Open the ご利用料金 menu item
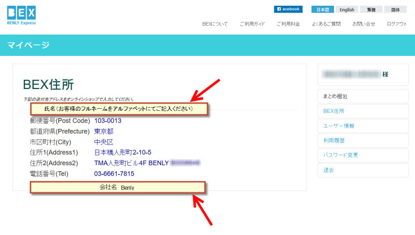Image resolution: width=415 pixels, height=235 pixels. (288, 24)
